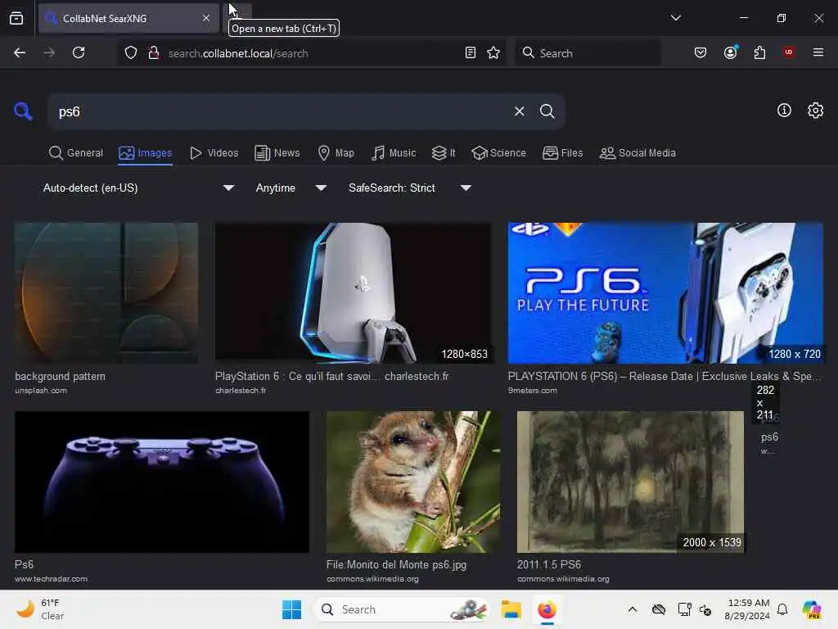Go forward to the next page

pyautogui.click(x=49, y=52)
